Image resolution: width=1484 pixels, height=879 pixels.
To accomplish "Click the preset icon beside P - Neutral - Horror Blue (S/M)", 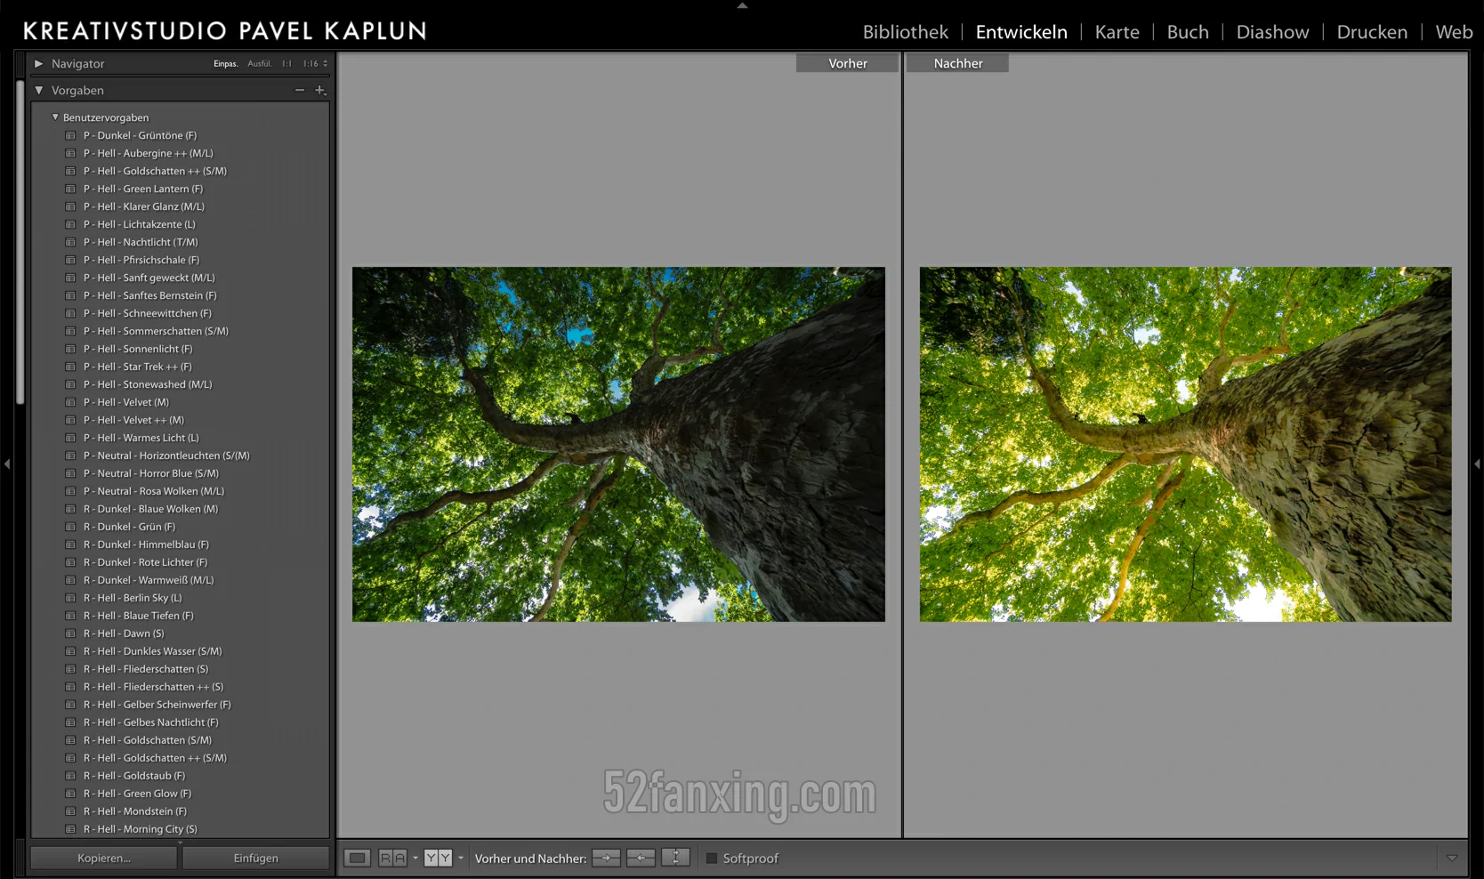I will (x=70, y=473).
